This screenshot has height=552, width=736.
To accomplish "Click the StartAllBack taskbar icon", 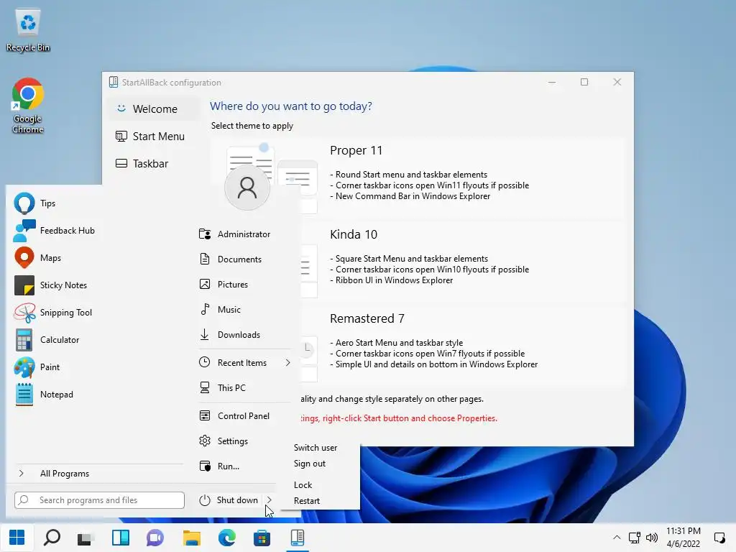I will point(297,538).
